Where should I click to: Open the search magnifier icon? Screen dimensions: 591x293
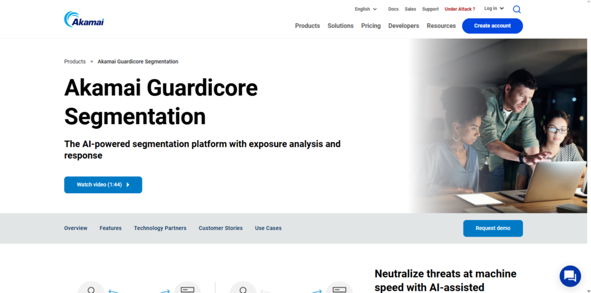[517, 9]
